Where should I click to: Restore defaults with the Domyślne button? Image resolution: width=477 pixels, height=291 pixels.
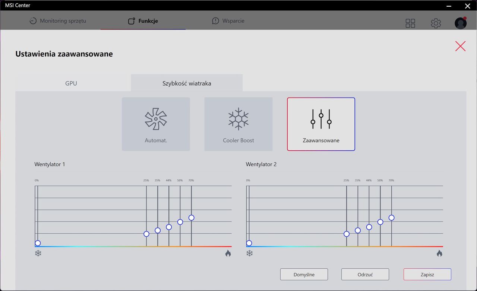click(304, 275)
